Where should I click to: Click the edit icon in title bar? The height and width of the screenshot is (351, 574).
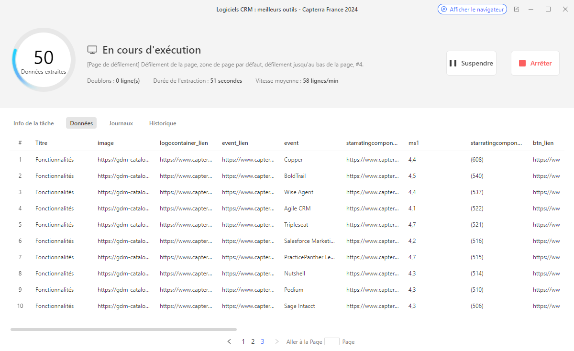(x=517, y=9)
